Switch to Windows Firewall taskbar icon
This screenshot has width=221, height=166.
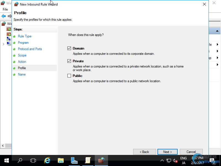tap(101, 160)
